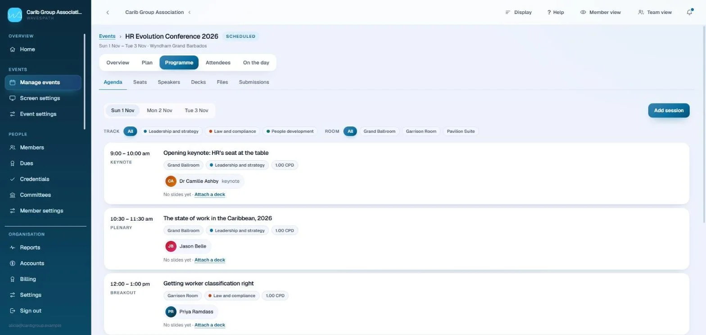This screenshot has width=706, height=335.
Task: Open Screen settings
Action: pyautogui.click(x=43, y=98)
